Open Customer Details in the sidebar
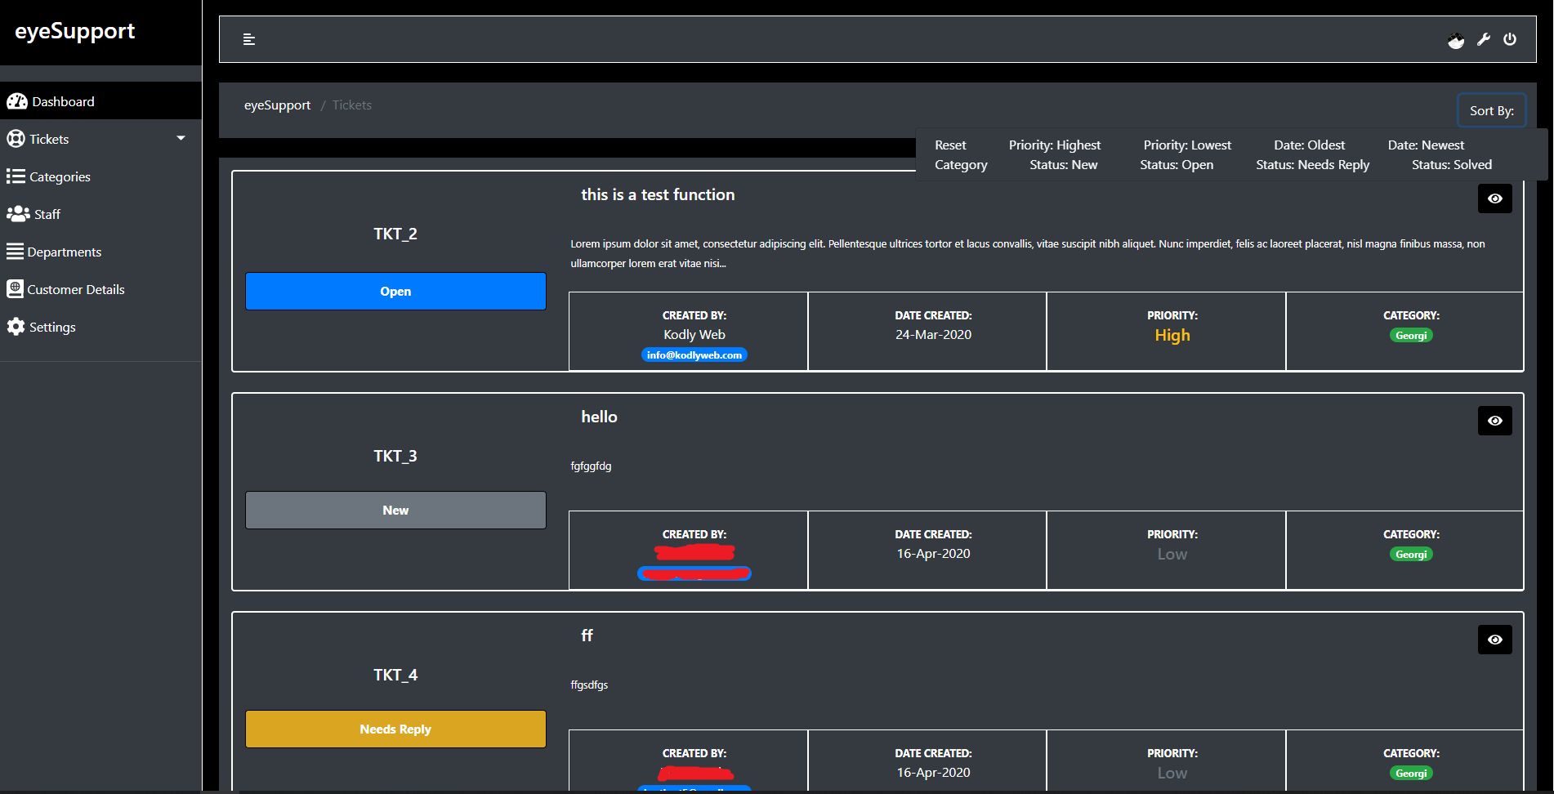The height and width of the screenshot is (794, 1554). coord(75,289)
